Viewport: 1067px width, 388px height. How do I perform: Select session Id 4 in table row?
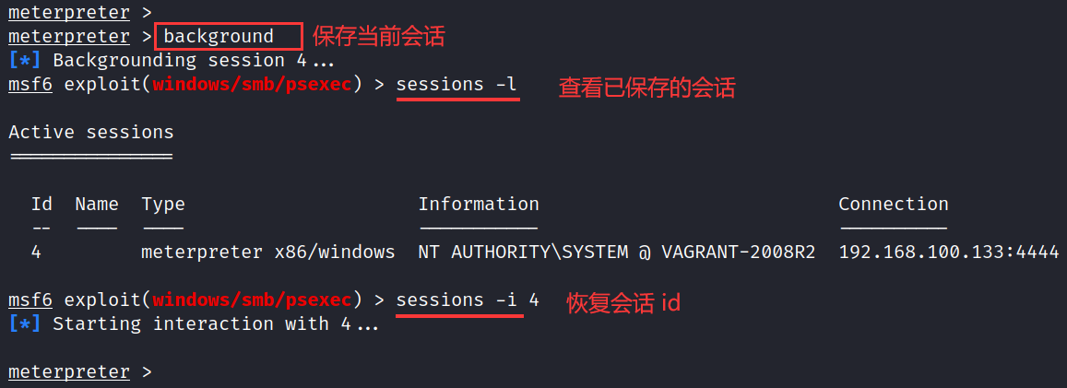coord(36,252)
